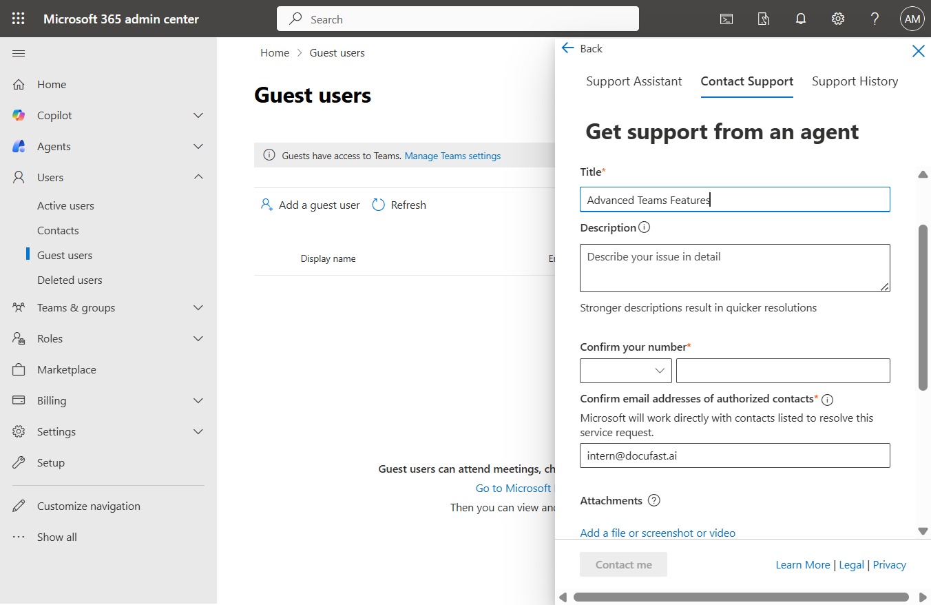Screen dimensions: 931x605
Task: Click the phone number input field
Action: [783, 371]
